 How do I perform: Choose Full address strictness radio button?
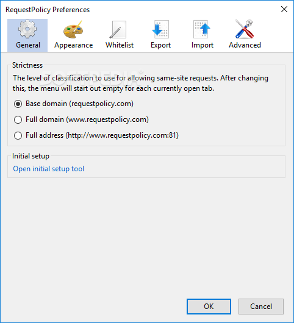coord(18,135)
